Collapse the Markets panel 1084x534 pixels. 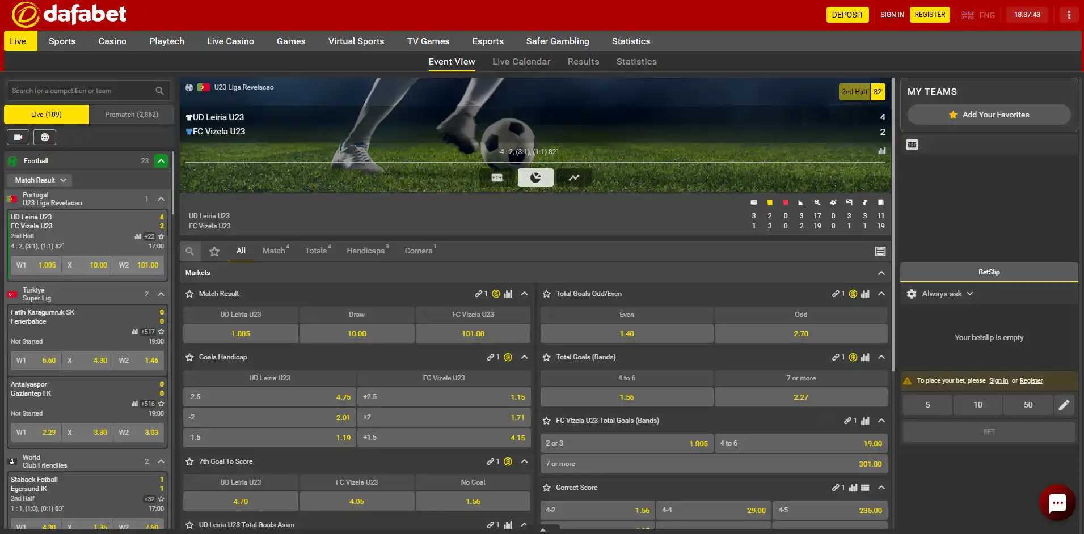pos(881,273)
